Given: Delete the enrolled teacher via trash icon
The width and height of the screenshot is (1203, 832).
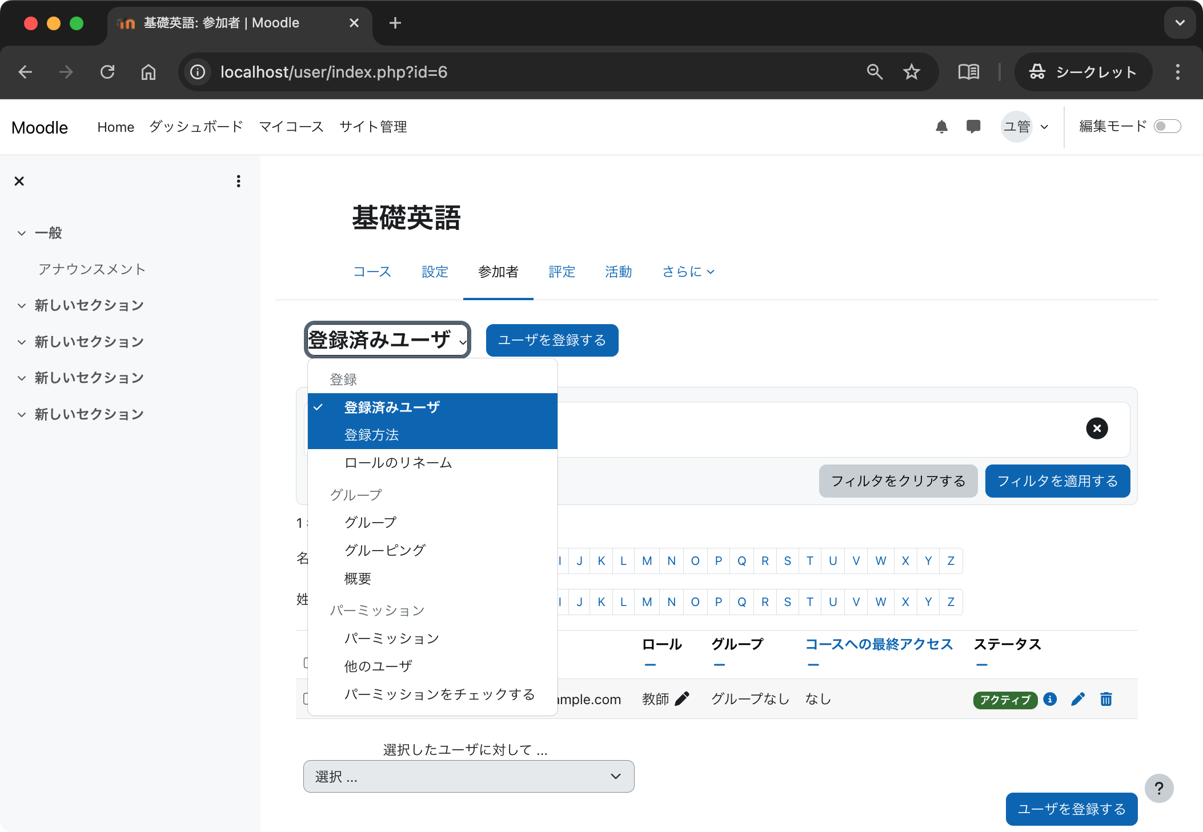Looking at the screenshot, I should tap(1106, 699).
